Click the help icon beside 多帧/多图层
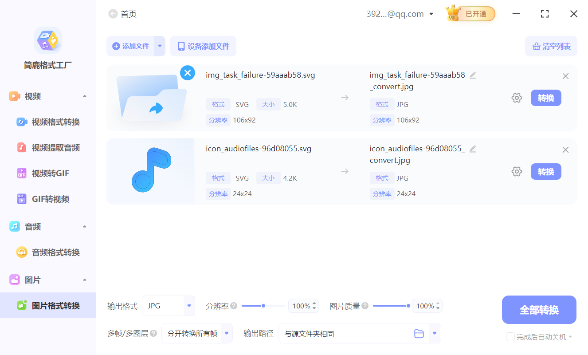The height and width of the screenshot is (355, 588). [x=153, y=333]
